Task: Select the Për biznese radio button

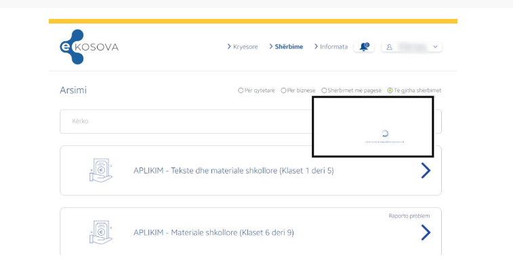Action: (284, 90)
